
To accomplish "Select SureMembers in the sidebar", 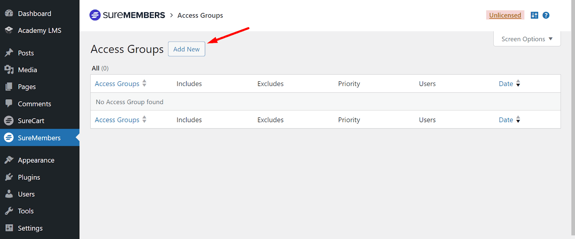I will (x=40, y=138).
